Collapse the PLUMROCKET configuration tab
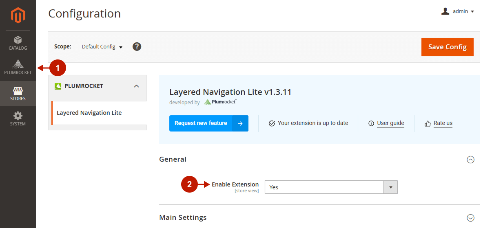This screenshot has height=228, width=492. pyautogui.click(x=98, y=86)
